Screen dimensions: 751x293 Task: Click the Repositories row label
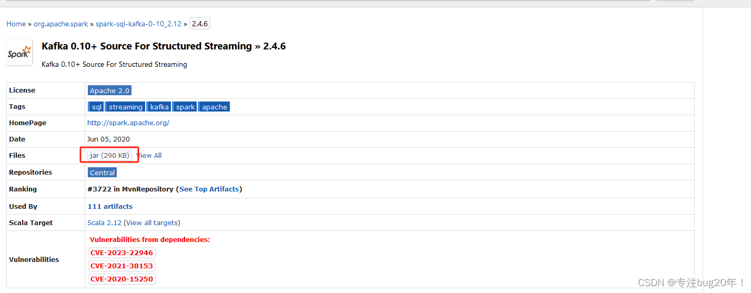point(31,173)
